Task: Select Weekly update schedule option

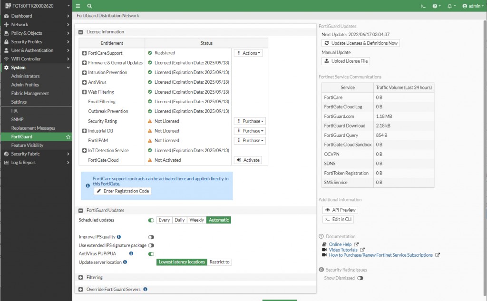Action: pos(196,220)
